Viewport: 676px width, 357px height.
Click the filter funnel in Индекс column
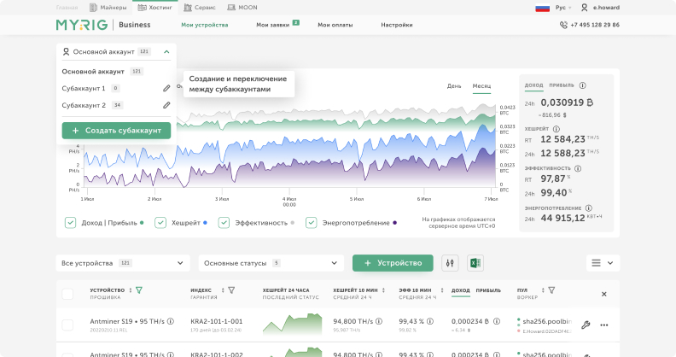[x=231, y=290]
